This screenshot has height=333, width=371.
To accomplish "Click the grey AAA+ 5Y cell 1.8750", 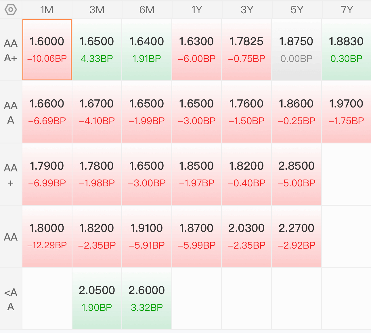I will (x=297, y=50).
